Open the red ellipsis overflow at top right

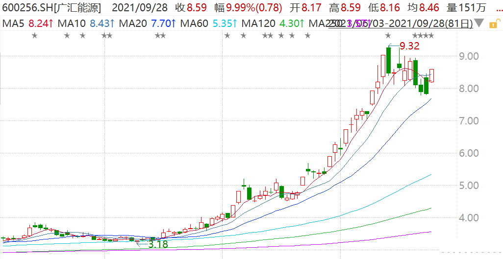[498, 8]
